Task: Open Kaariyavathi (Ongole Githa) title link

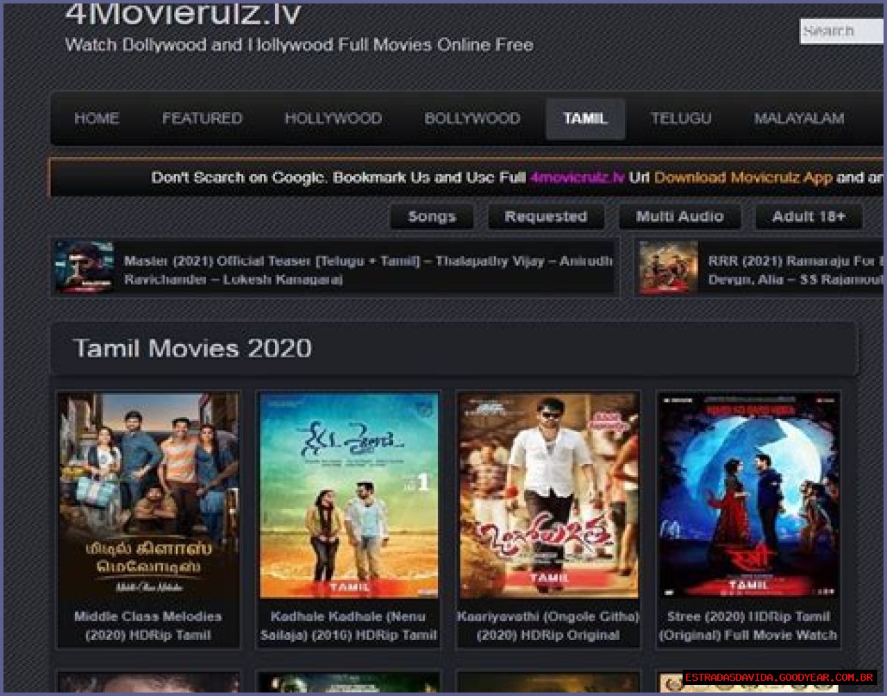Action: (548, 625)
